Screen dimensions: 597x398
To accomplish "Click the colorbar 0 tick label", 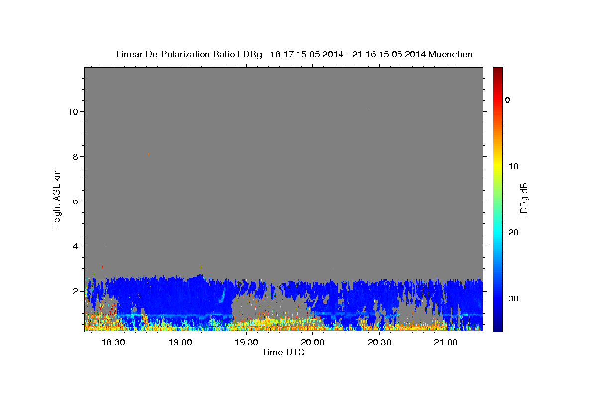I will 507,100.
